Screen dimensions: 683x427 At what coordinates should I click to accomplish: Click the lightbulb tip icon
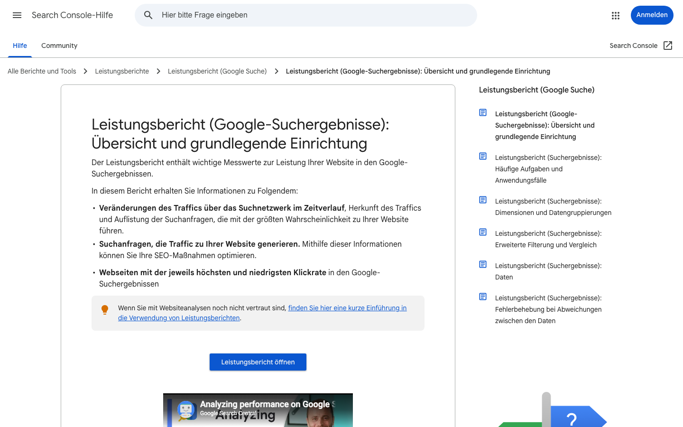point(105,310)
